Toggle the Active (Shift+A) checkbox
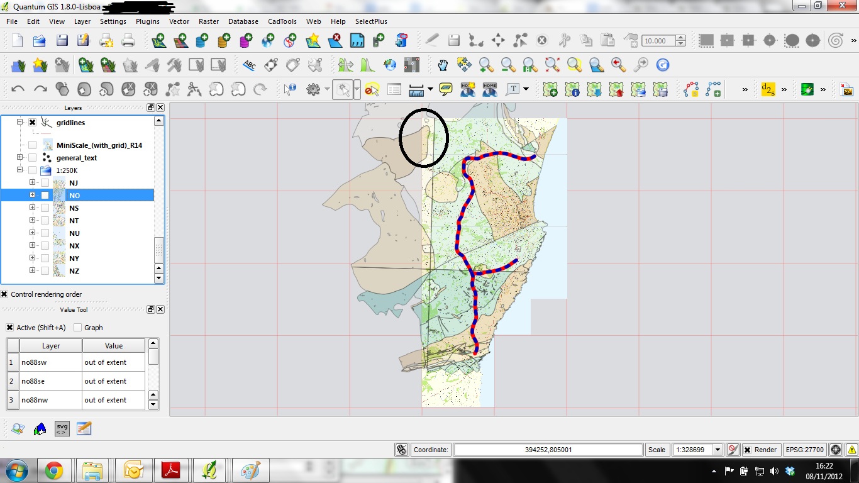Viewport: 859px width, 483px height. coord(9,328)
